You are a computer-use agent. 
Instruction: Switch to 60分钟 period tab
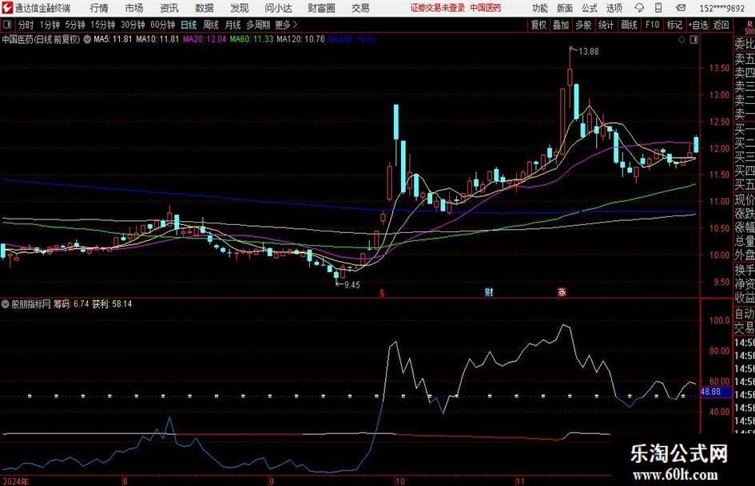pyautogui.click(x=162, y=25)
